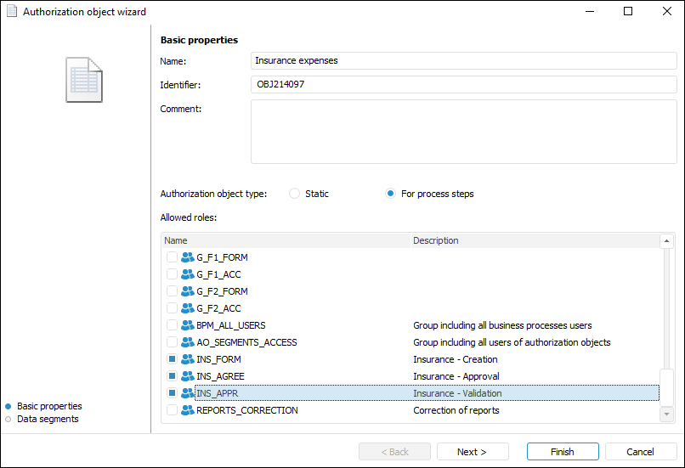
Task: Enable the G_F1_ACC role checkbox
Action: (x=172, y=274)
